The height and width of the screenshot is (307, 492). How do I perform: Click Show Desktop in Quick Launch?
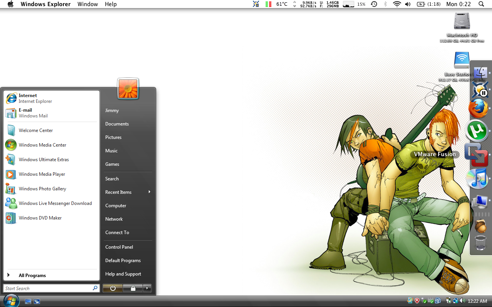[x=28, y=302]
